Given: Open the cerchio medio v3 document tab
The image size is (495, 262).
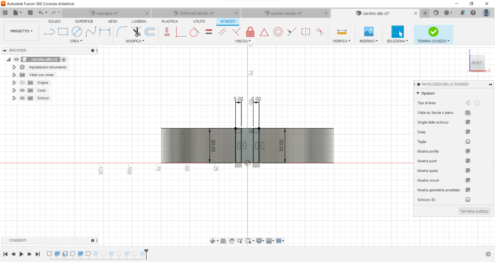Looking at the screenshot, I should (x=286, y=13).
